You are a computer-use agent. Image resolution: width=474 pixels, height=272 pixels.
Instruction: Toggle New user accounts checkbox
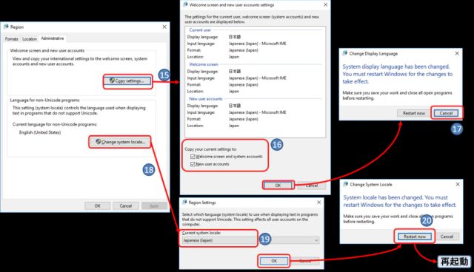click(x=193, y=164)
